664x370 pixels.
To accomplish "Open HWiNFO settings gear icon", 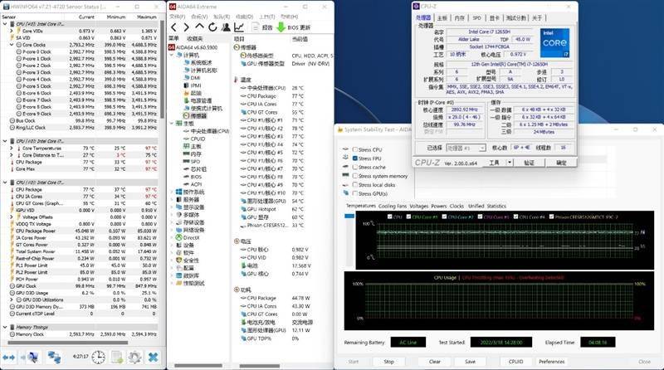I will pos(134,357).
